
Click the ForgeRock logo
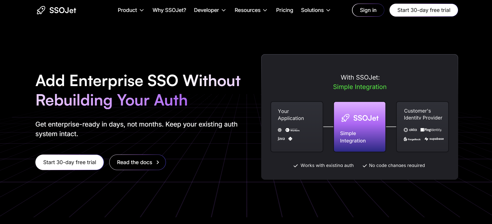(x=412, y=139)
